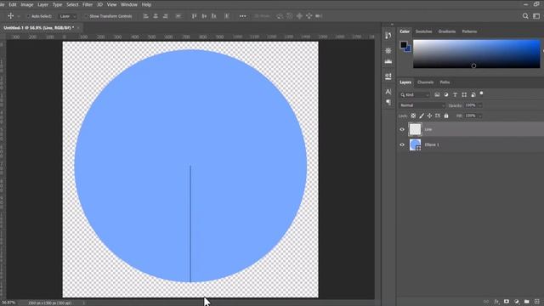This screenshot has width=544, height=306.
Task: Open the Auto-Select Layer dropdown
Action: pos(67,16)
